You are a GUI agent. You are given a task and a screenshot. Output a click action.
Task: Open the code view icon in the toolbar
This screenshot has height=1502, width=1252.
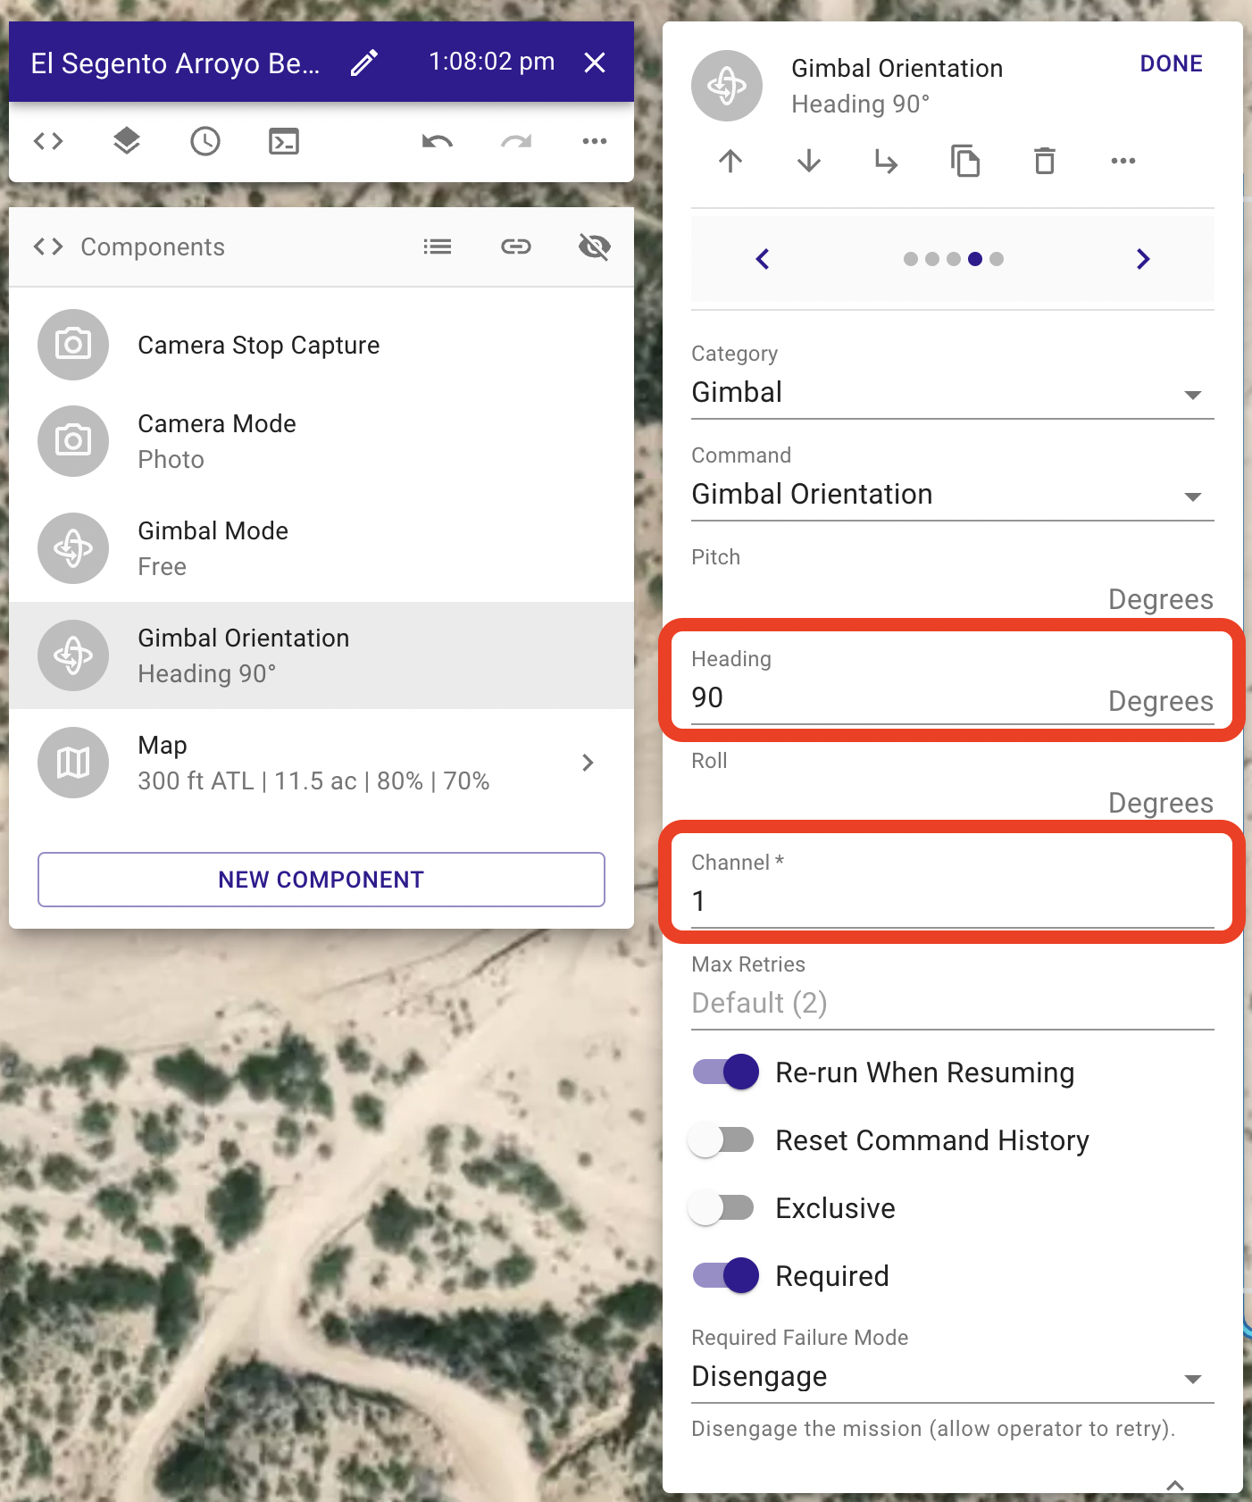click(48, 141)
